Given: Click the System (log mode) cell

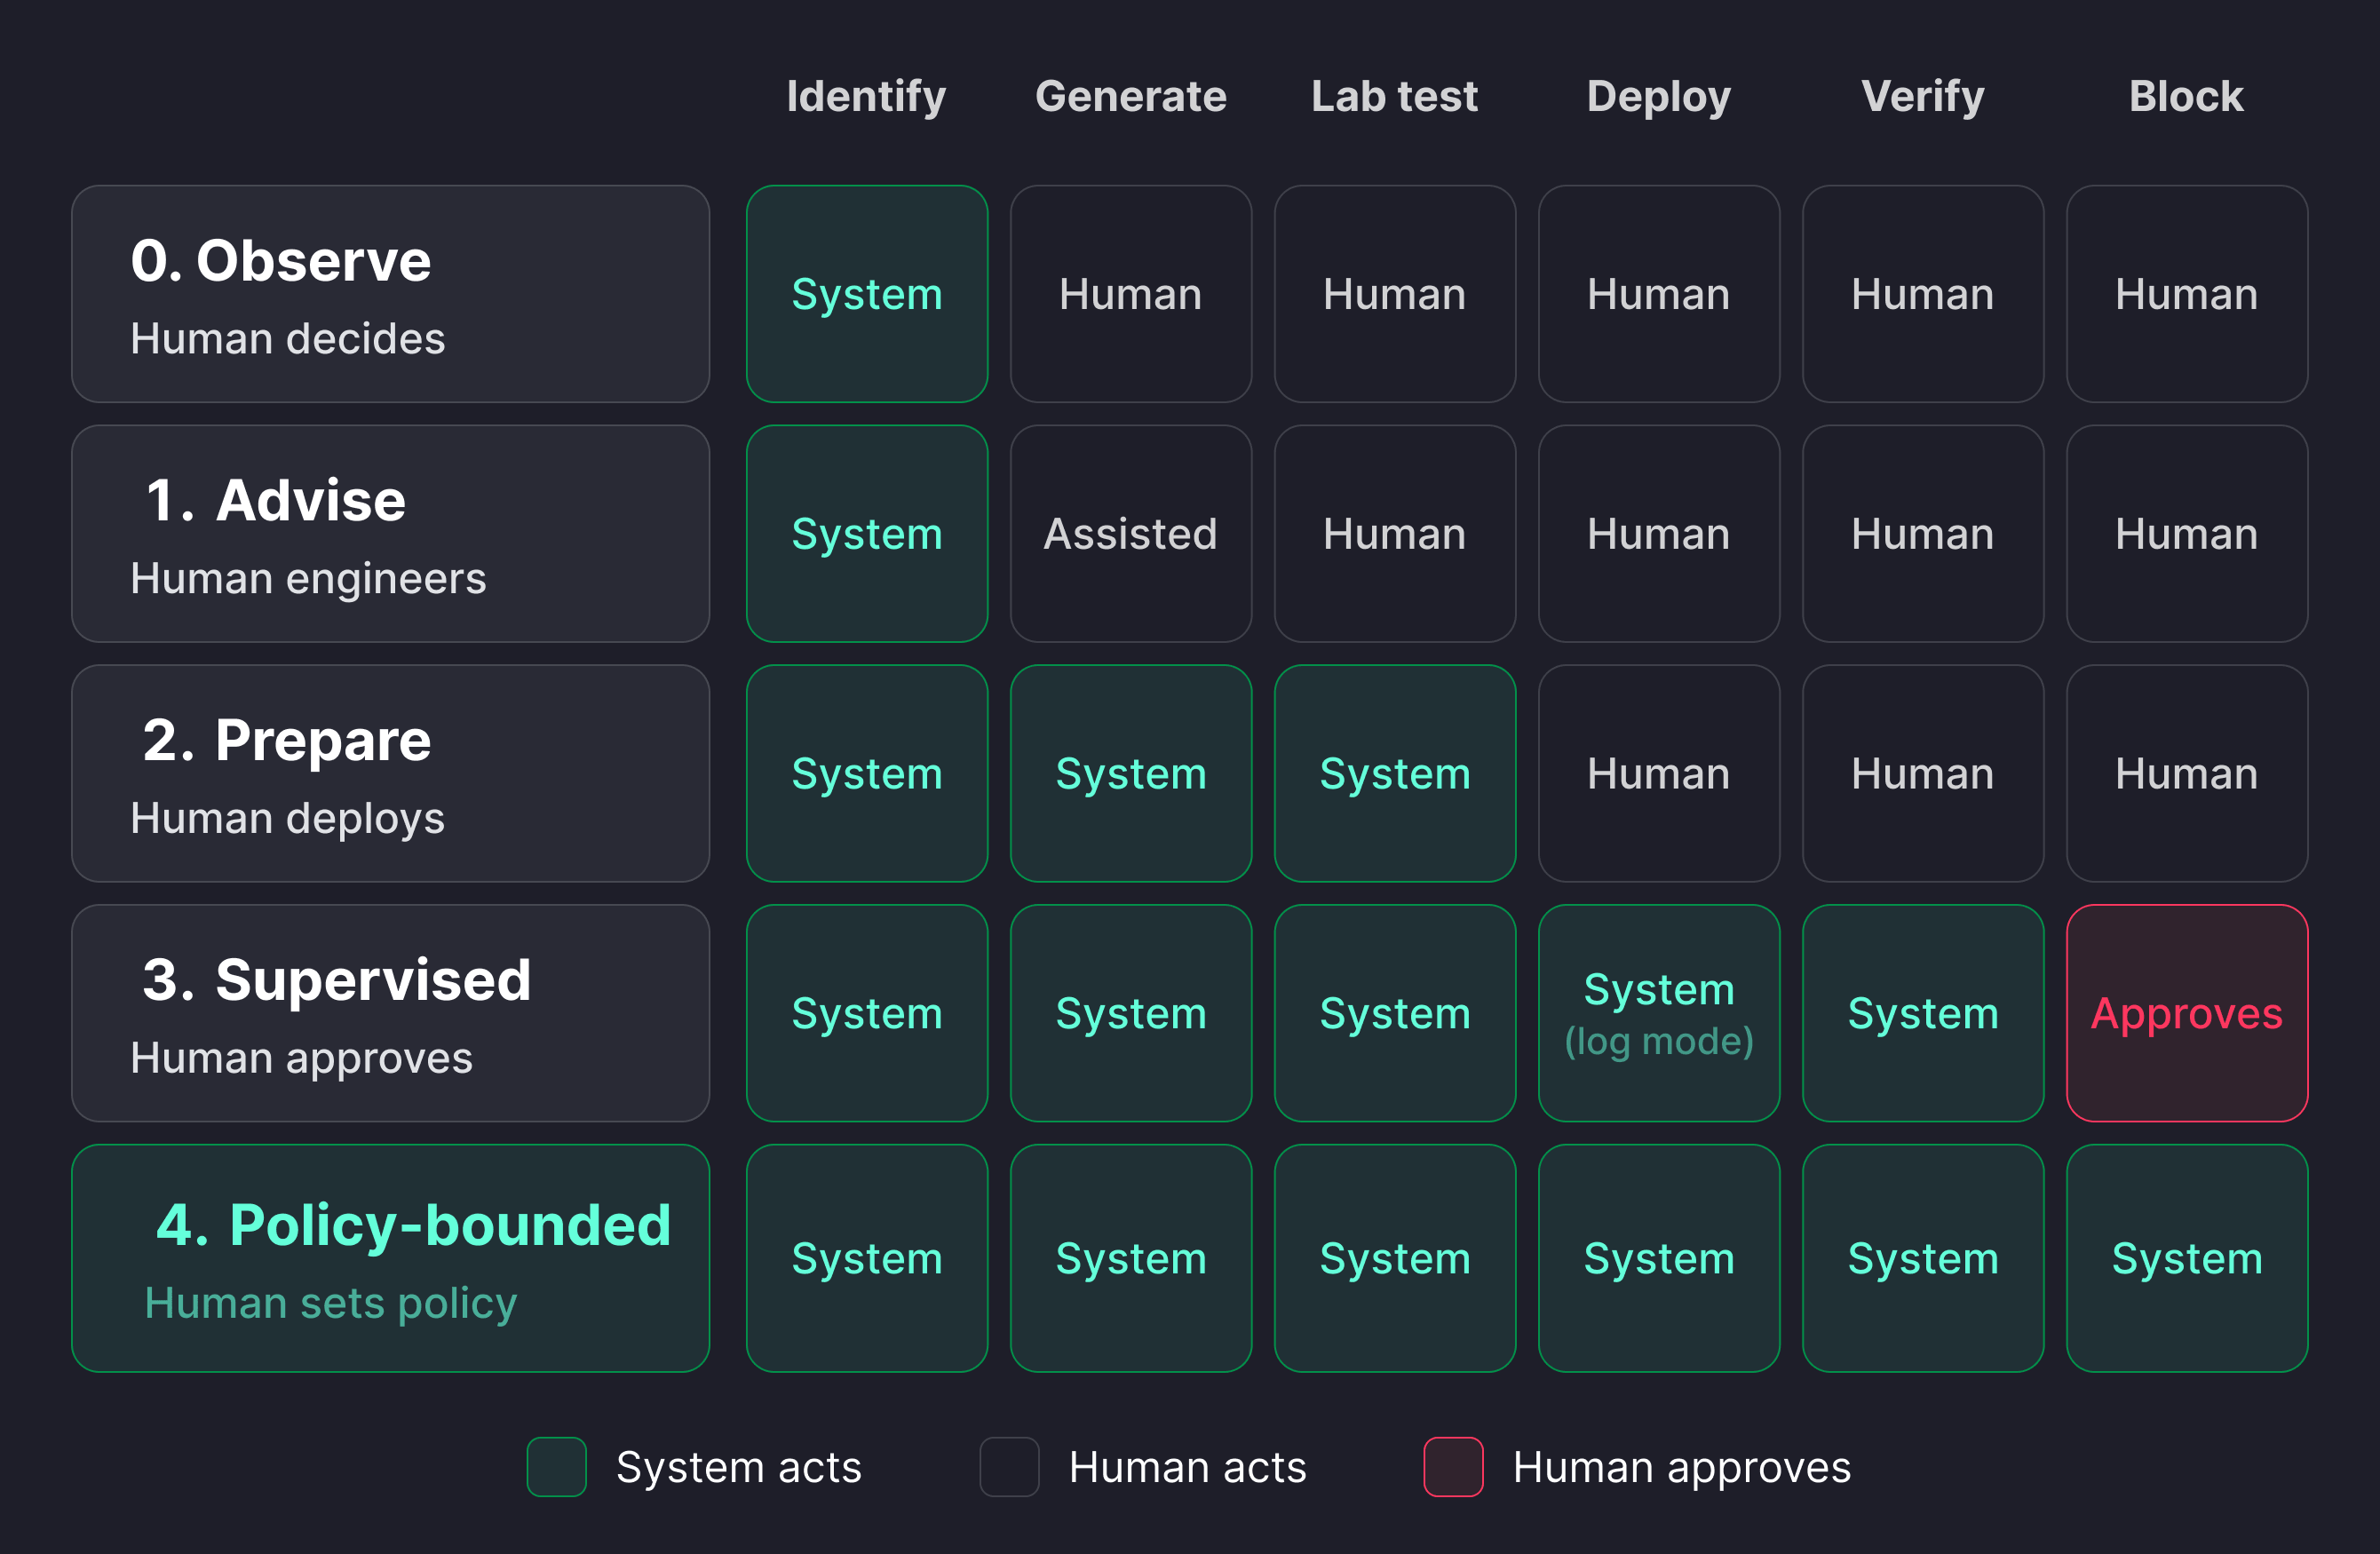Looking at the screenshot, I should pos(1659,1013).
